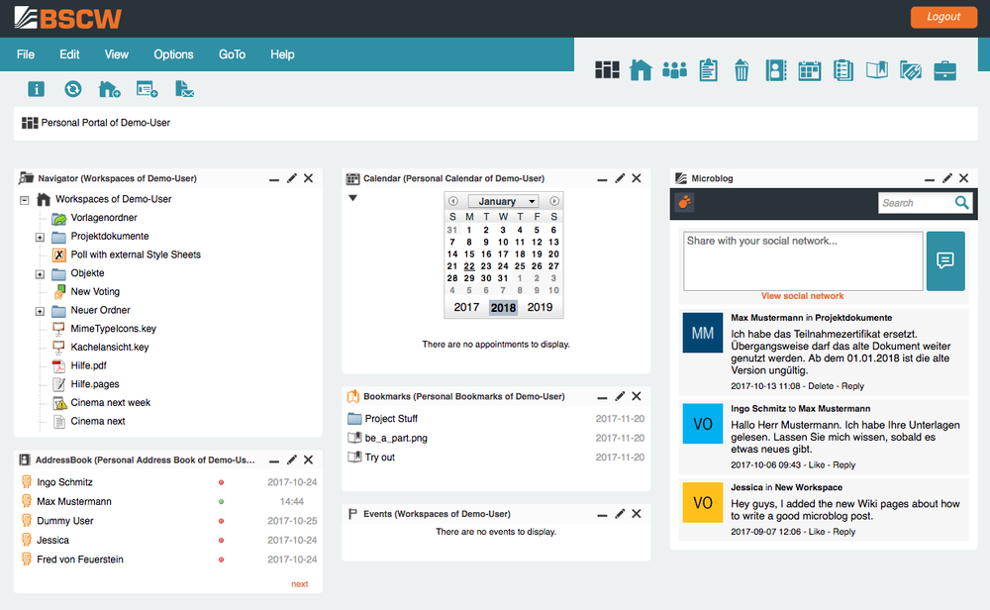Click the info icon in the toolbar

pyautogui.click(x=37, y=88)
